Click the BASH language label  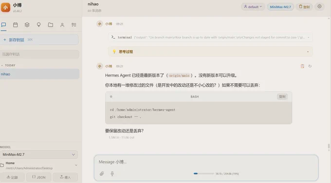[x=195, y=97]
